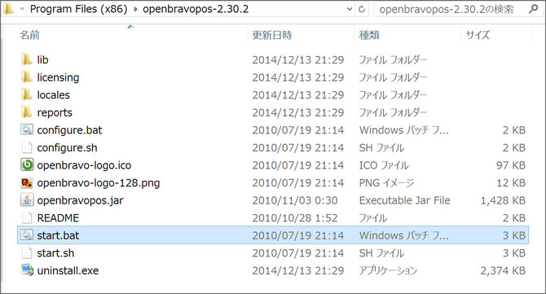Click the start.sh file icon

(x=27, y=253)
